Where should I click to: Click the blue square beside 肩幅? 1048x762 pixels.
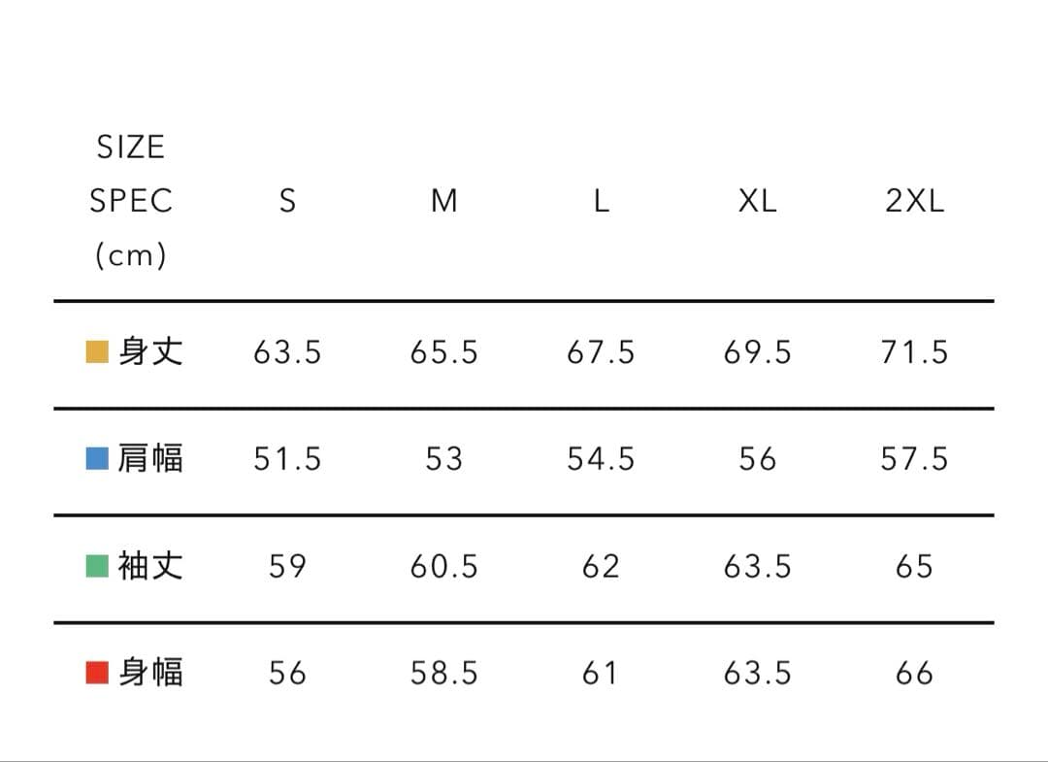pos(97,458)
